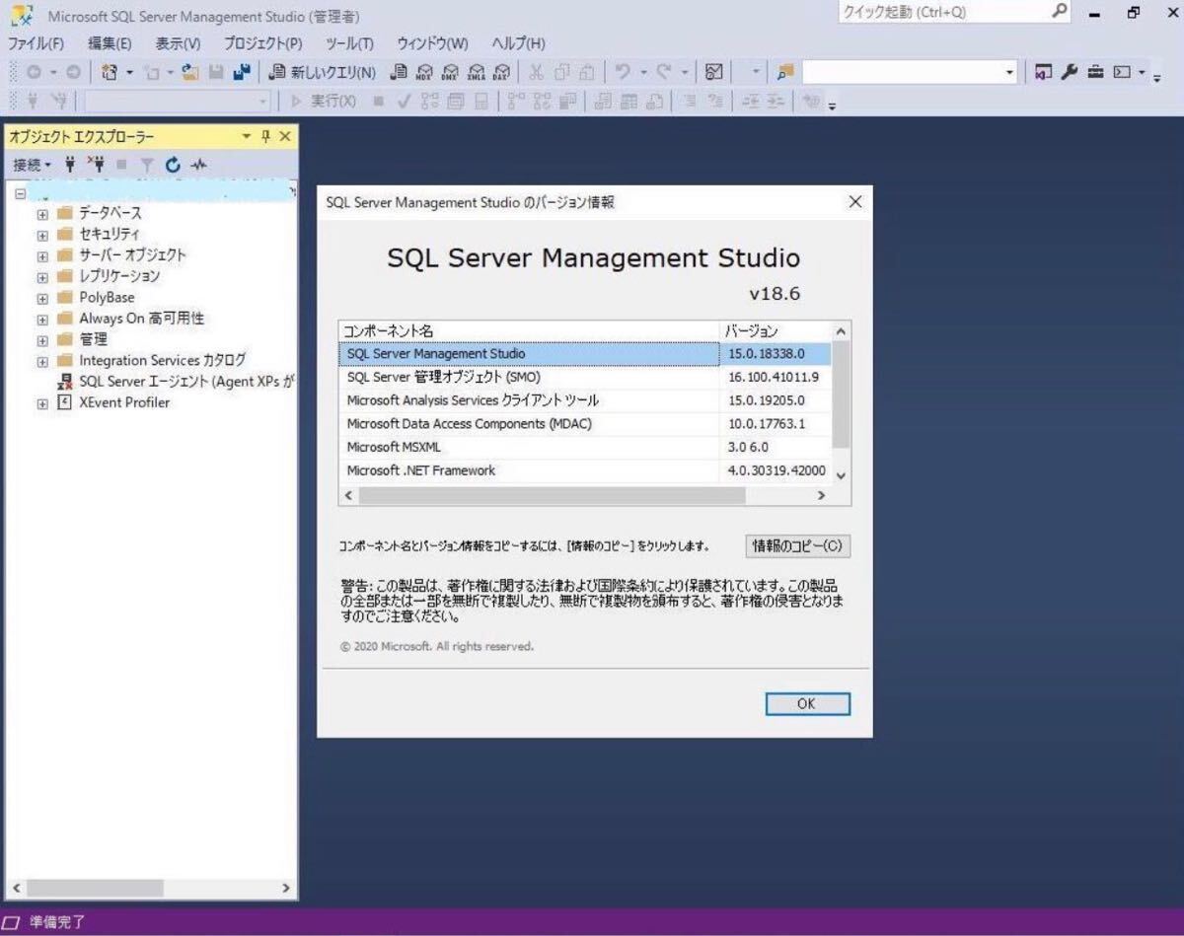1184x936 pixels.
Task: Close the version info dialog
Action: point(854,202)
